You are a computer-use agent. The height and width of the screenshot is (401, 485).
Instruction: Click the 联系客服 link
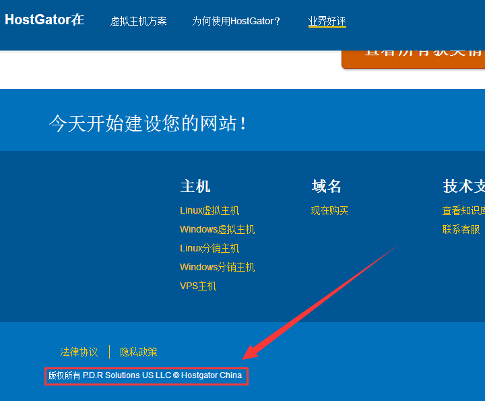[461, 229]
